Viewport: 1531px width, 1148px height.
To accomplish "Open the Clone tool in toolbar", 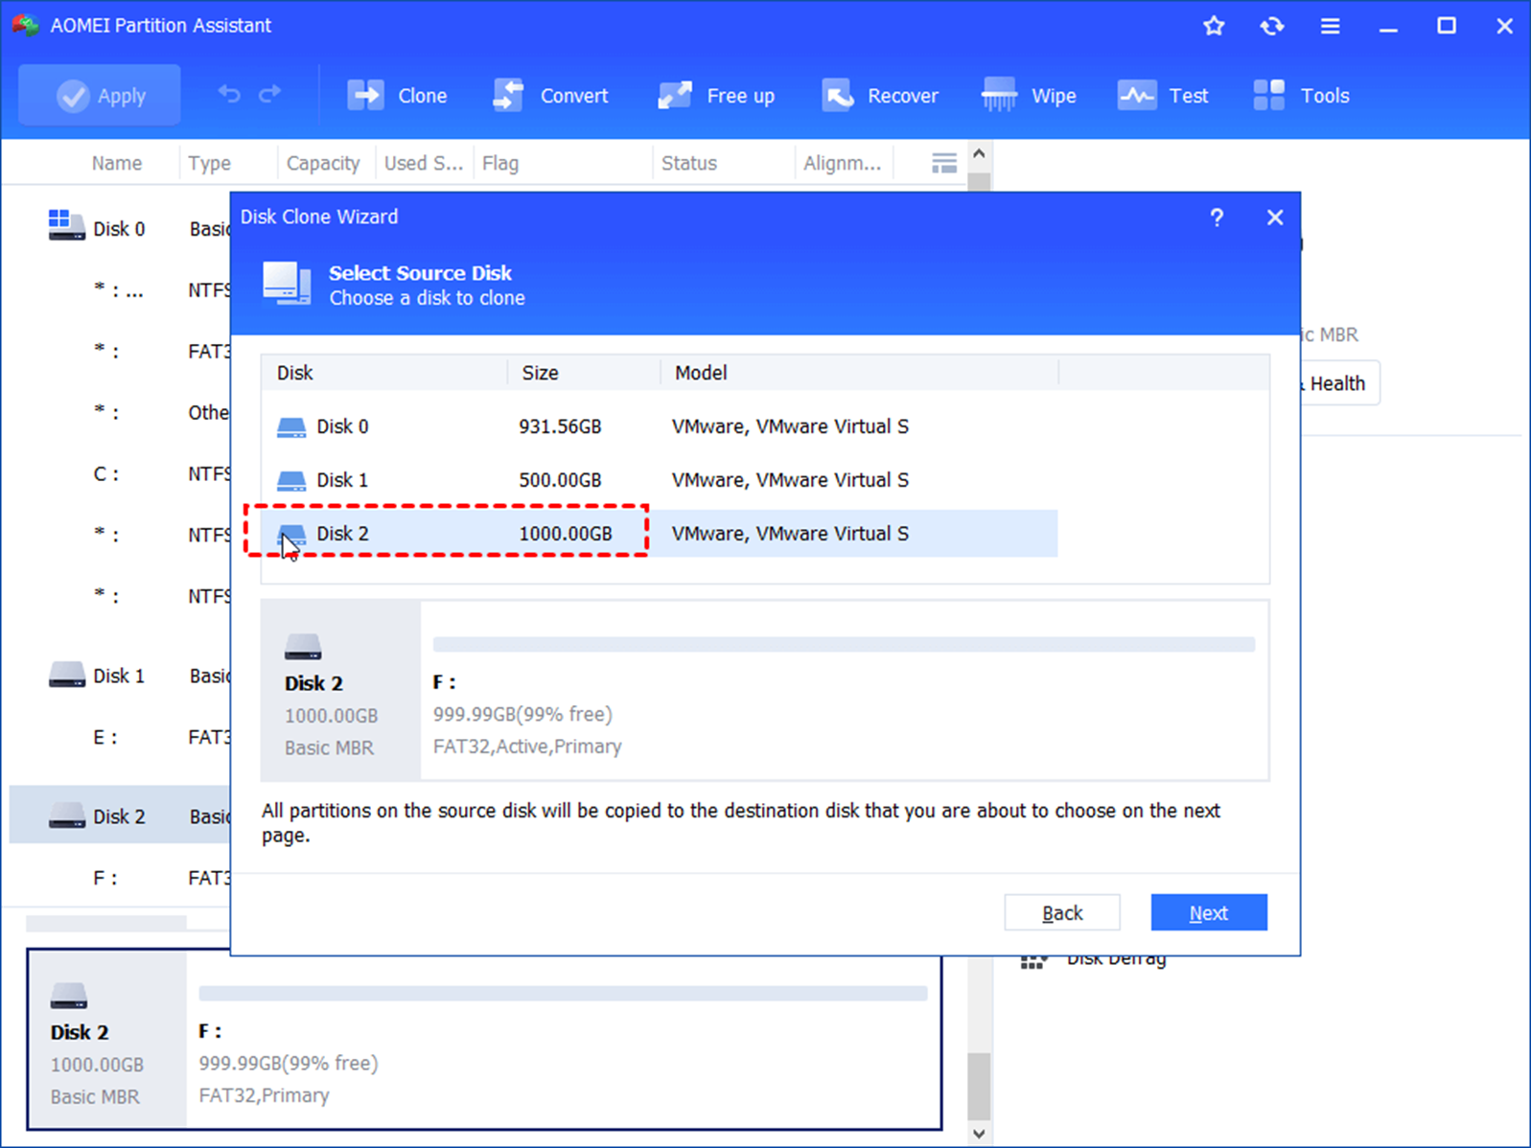I will [x=397, y=96].
